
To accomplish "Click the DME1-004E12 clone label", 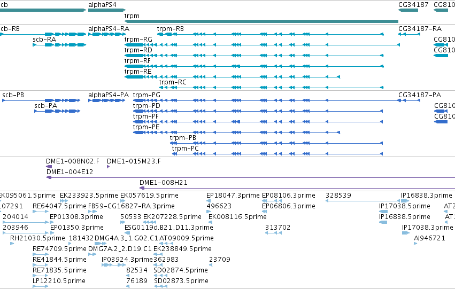I will click(x=70, y=172).
